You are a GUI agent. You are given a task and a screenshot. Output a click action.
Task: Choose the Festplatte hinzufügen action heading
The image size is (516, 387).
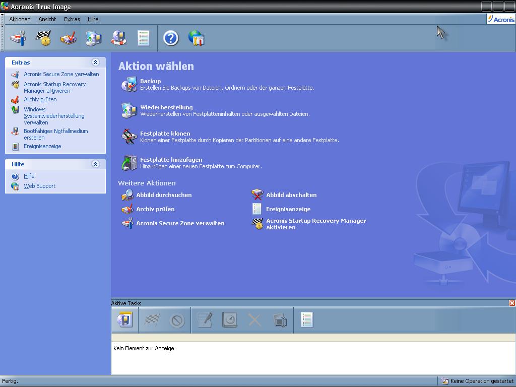(171, 160)
